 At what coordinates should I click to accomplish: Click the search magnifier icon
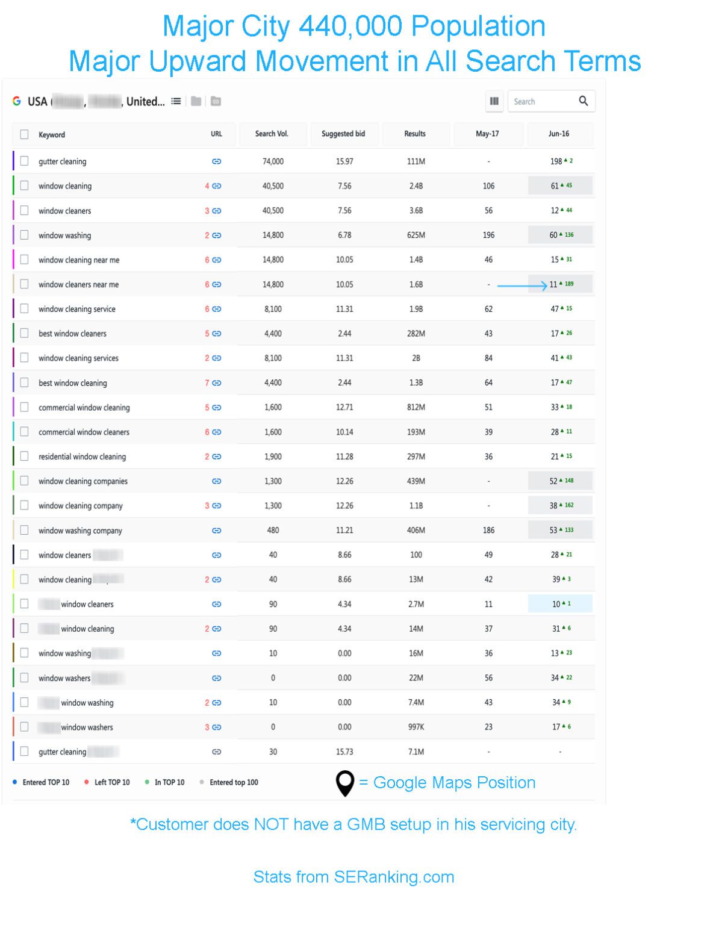(x=583, y=101)
